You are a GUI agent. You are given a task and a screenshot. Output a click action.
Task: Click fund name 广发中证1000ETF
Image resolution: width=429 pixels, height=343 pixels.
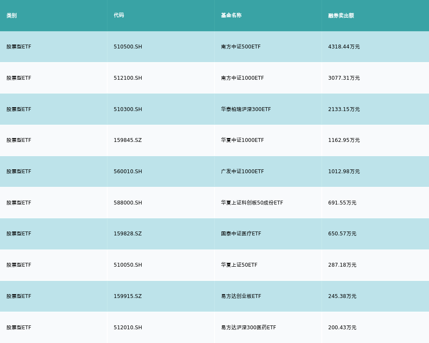[x=242, y=171]
